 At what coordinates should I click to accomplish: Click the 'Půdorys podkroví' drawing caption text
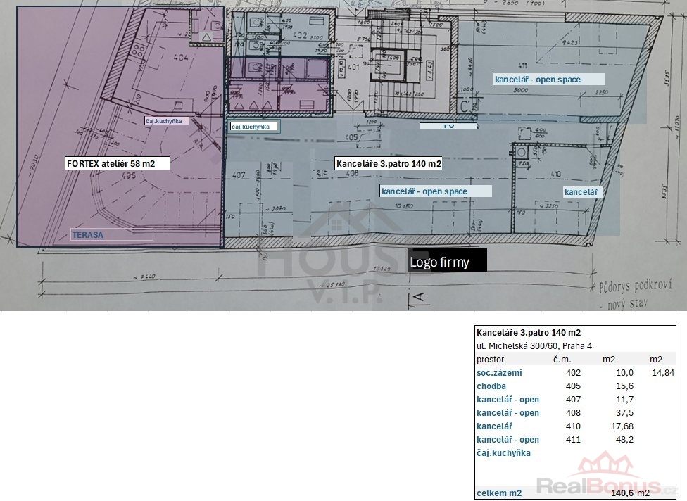[629, 288]
